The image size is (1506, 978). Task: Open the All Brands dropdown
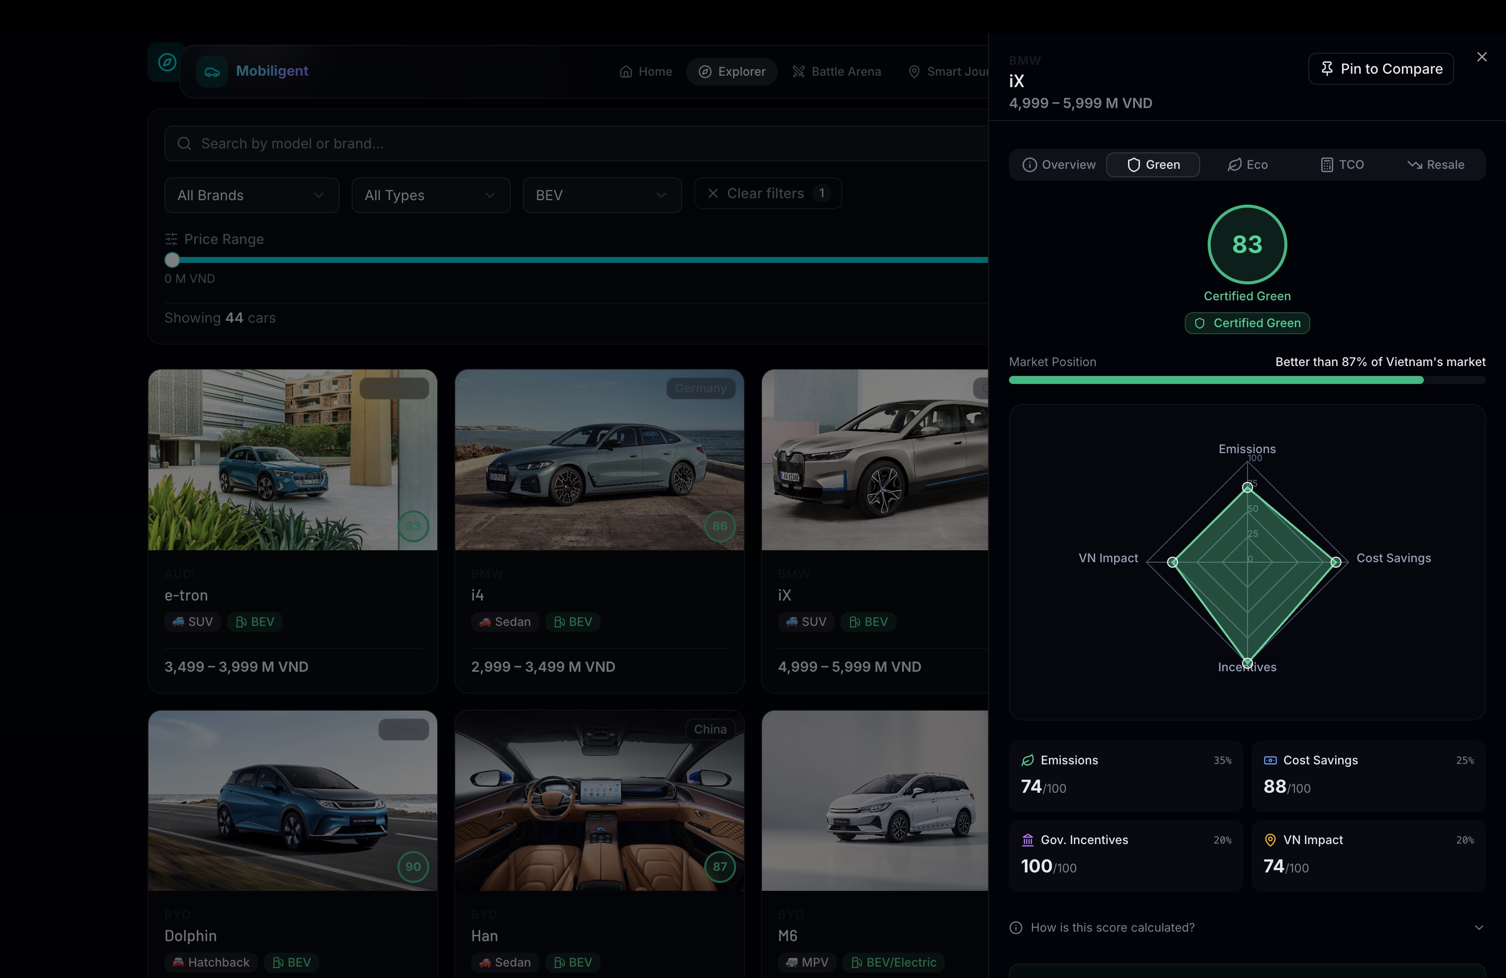point(251,196)
